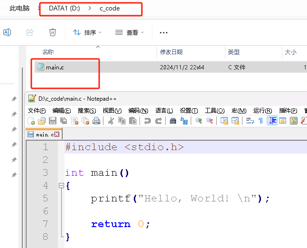Screen dimensions: 307x248
Task: Click the Open file icon in Notepad++
Action: click(x=41, y=121)
